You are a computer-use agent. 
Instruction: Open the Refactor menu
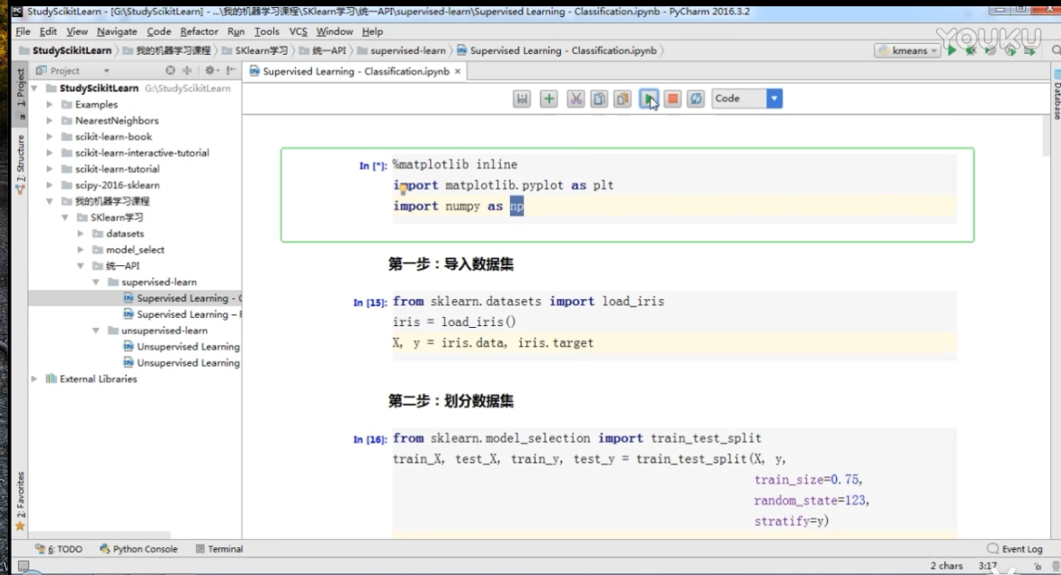tap(199, 31)
